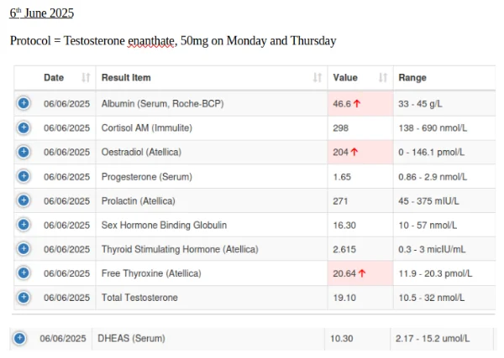
Task: Expand Free Thyroxine row plus icon
Action: pyautogui.click(x=24, y=273)
